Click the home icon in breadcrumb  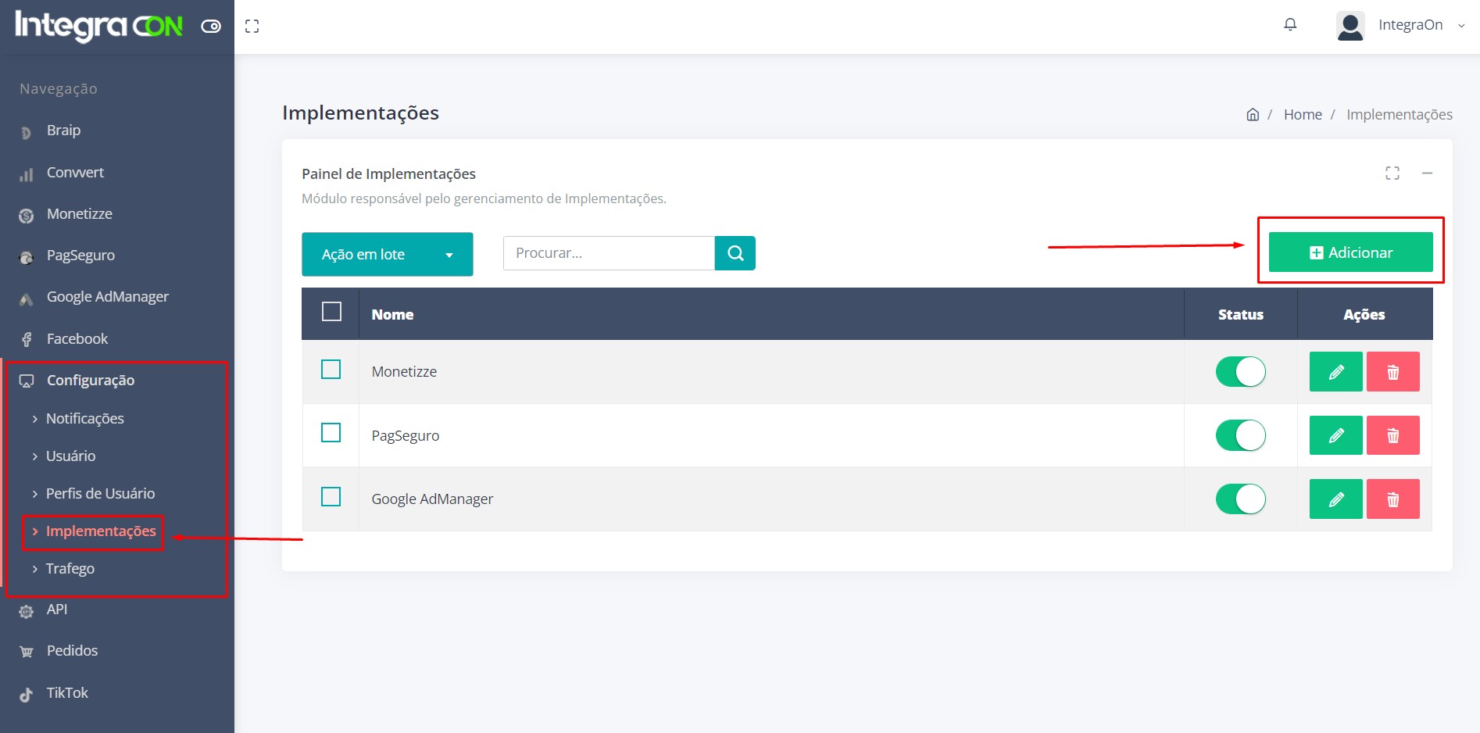pos(1253,115)
